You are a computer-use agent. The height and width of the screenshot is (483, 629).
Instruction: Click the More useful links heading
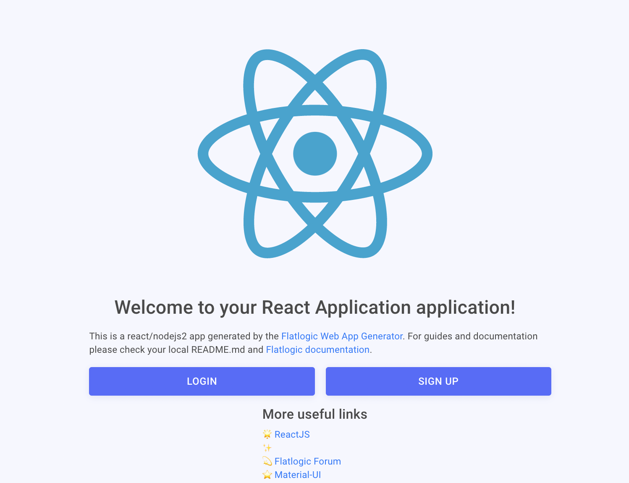point(315,414)
